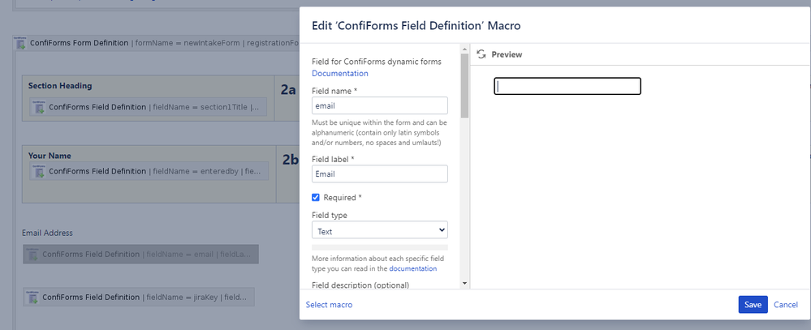Select the jiraKey Field Definition macro
Image resolution: width=811 pixels, height=330 pixels.
click(x=139, y=297)
